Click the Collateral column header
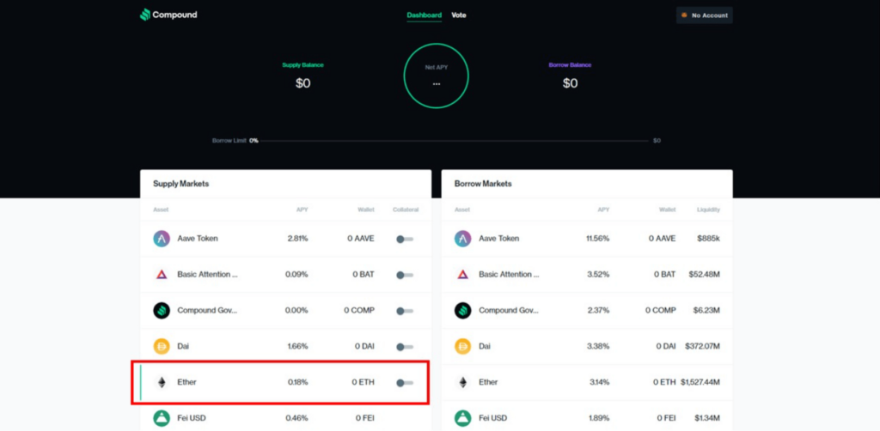Screen dimensions: 880x431 click(x=406, y=209)
